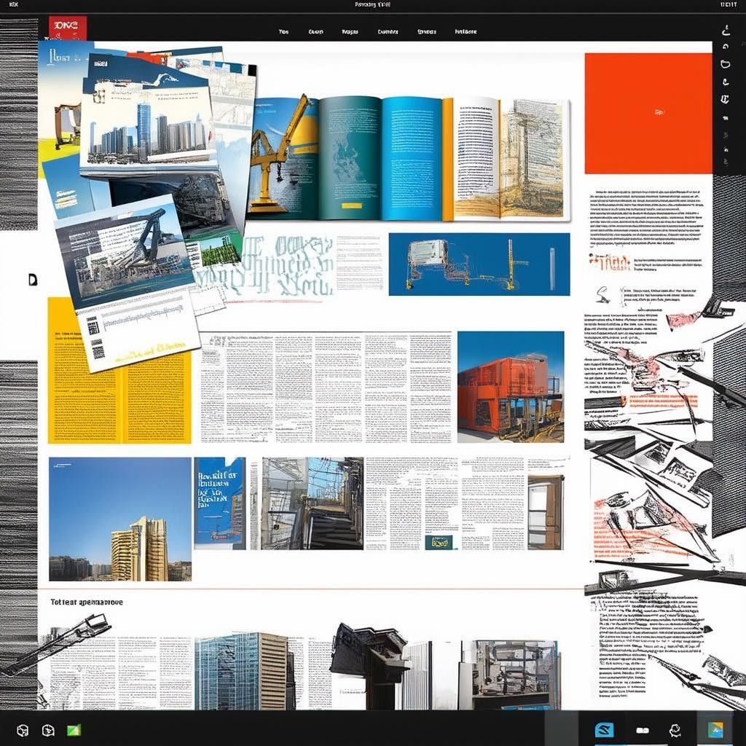Open the first cube icon in the taskbar

[23, 730]
